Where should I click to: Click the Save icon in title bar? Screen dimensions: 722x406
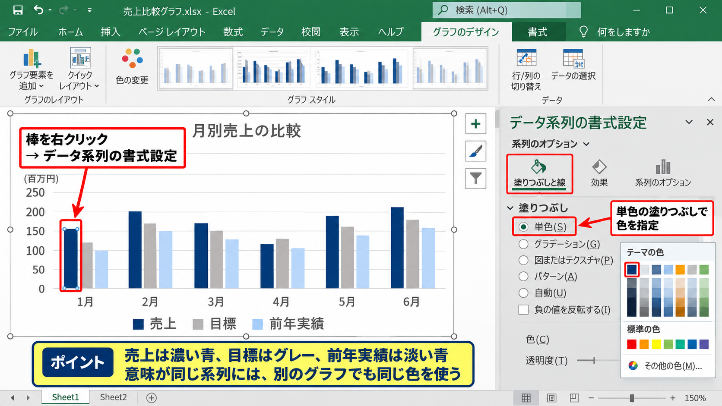click(x=18, y=10)
